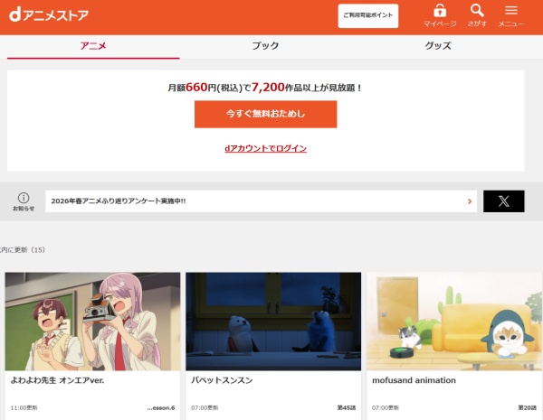543x420 pixels.
Task: Click the ご利用可能ポイント button
Action: [368, 15]
